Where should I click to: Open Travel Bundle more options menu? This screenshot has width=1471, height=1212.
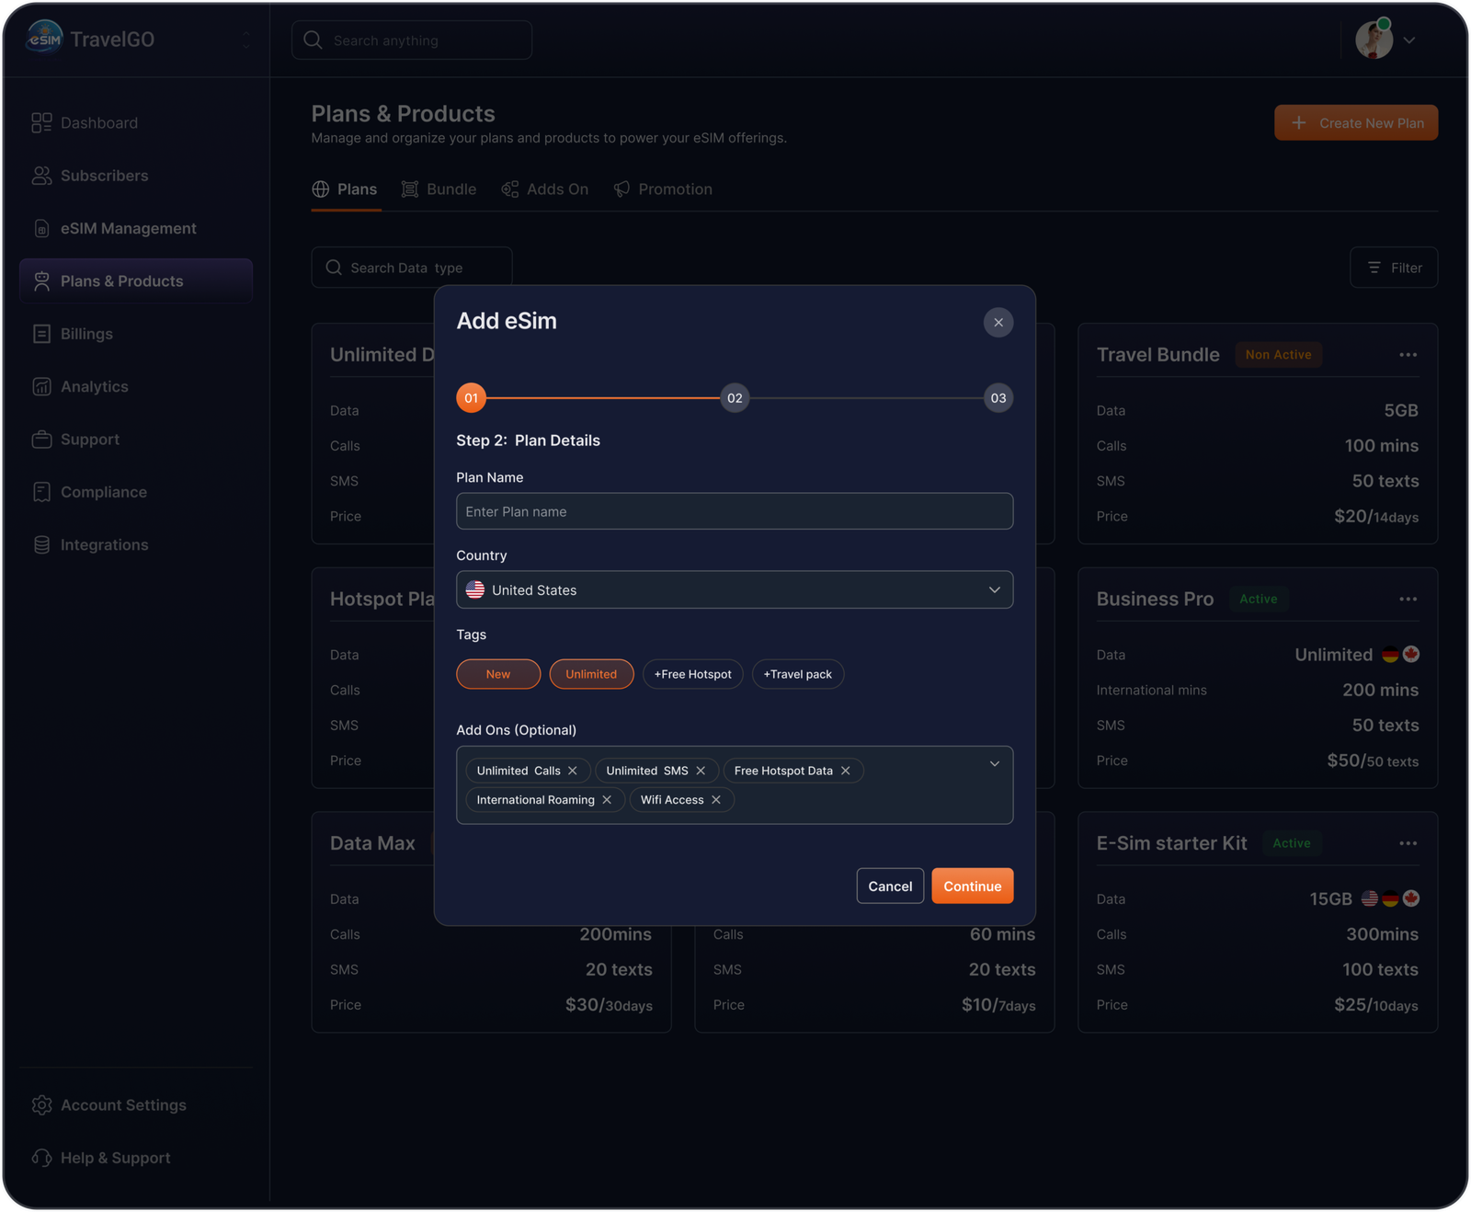[x=1408, y=355]
